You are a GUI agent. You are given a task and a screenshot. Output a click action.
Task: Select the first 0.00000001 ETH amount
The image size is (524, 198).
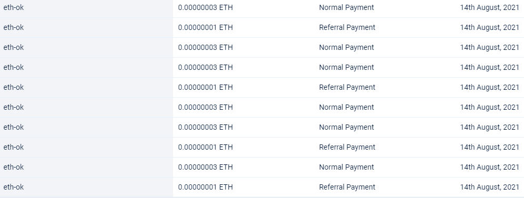205,27
